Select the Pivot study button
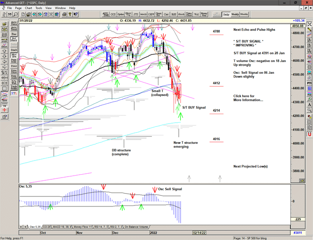This screenshot has width=313, height=240. point(14,66)
